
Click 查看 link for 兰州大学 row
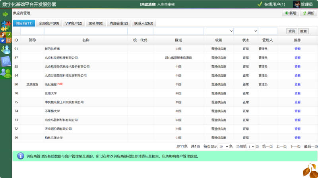click(x=297, y=93)
